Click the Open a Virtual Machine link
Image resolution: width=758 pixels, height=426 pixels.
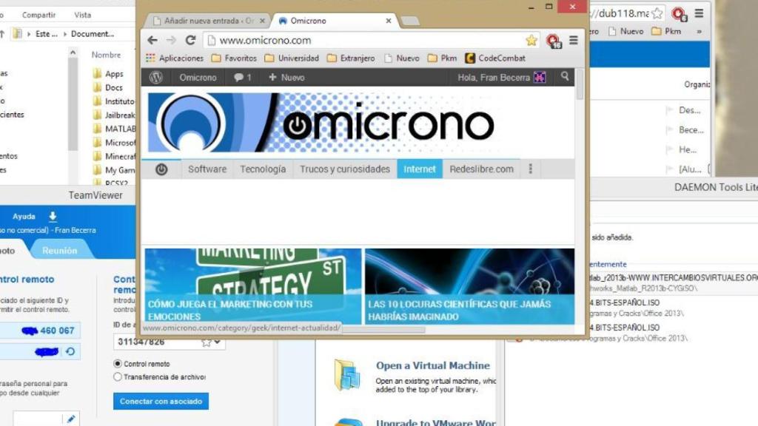coord(432,365)
